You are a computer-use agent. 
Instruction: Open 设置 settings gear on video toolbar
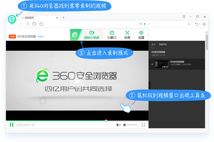[x=141, y=35]
